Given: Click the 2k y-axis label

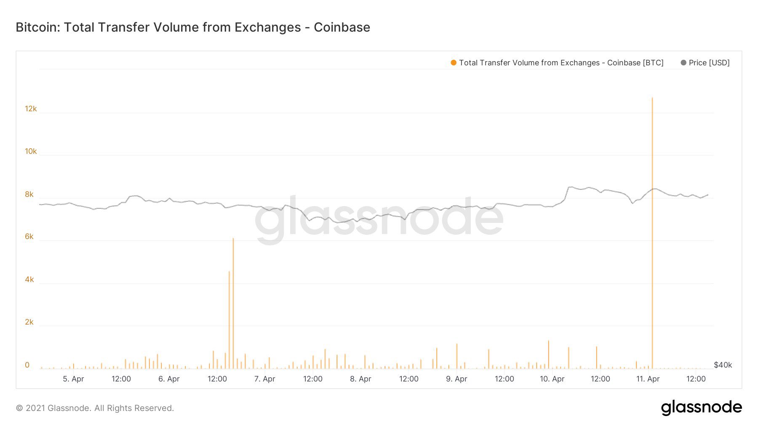Looking at the screenshot, I should point(29,322).
